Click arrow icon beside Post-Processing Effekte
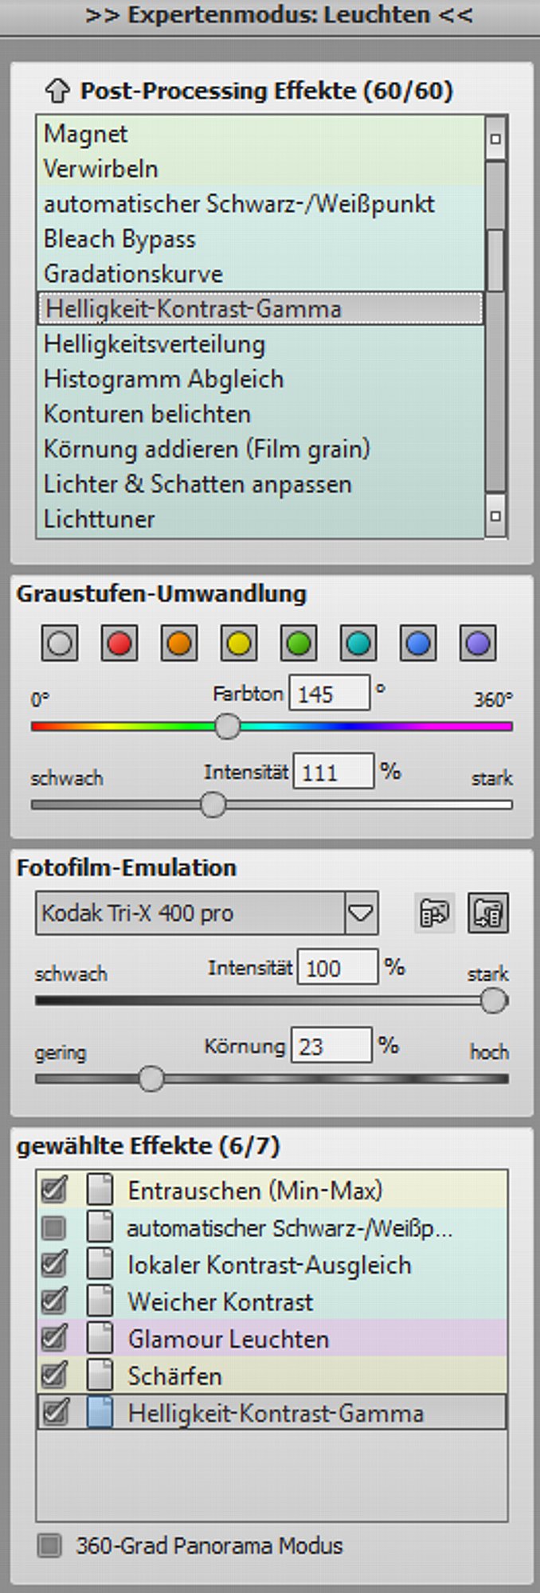The image size is (540, 1593). [57, 91]
